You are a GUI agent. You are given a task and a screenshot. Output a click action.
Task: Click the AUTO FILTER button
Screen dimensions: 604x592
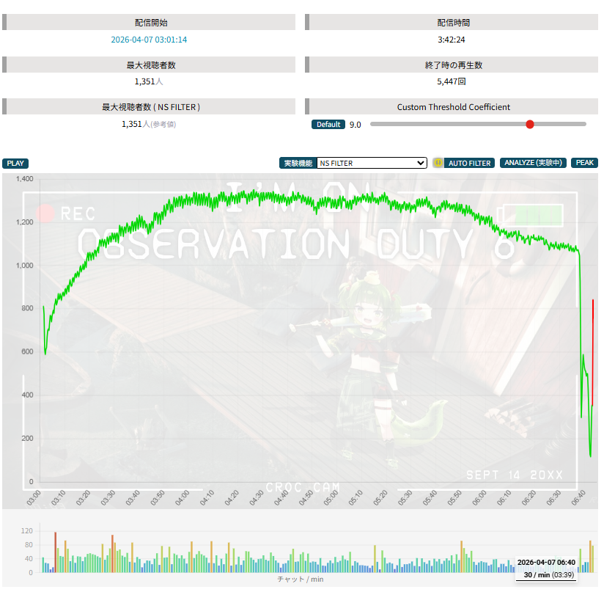click(x=469, y=163)
